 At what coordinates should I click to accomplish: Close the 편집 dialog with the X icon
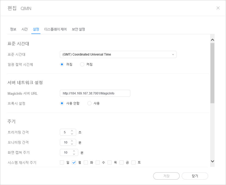(x=218, y=8)
